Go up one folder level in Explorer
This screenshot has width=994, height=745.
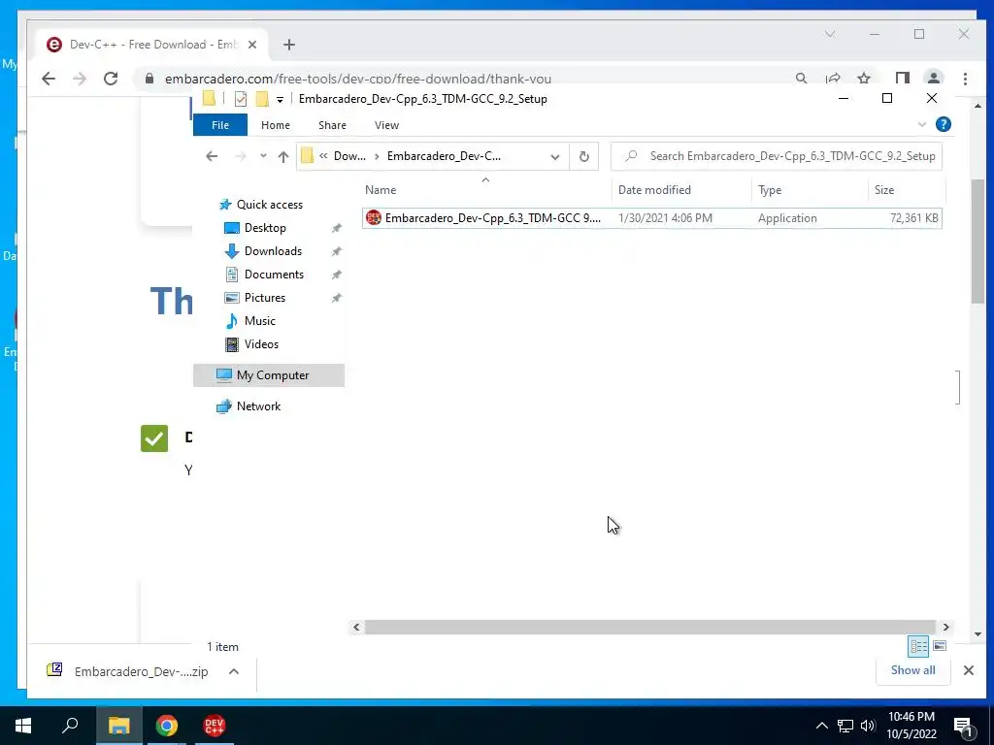283,156
